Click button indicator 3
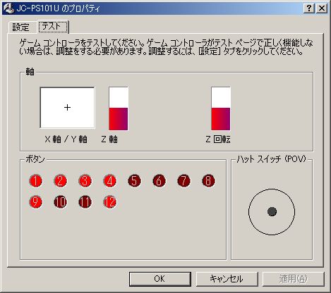 click(85, 181)
